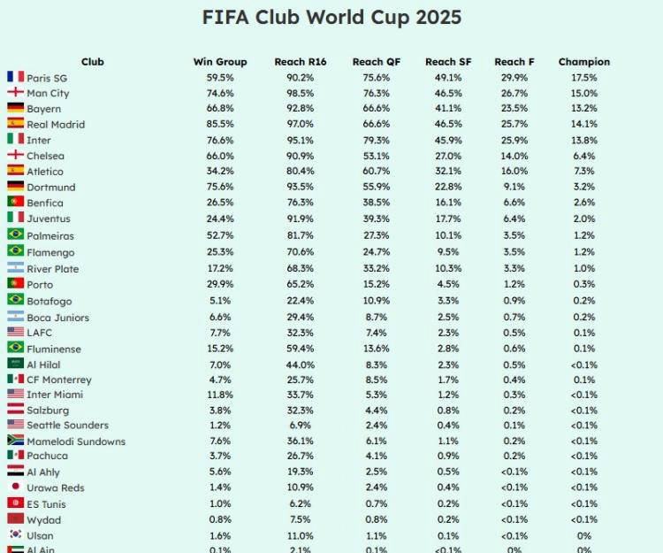
Task: Select the Win Group column header
Action: (220, 62)
